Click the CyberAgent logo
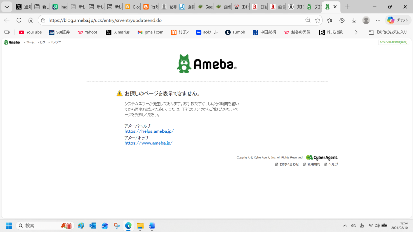 [x=322, y=158]
